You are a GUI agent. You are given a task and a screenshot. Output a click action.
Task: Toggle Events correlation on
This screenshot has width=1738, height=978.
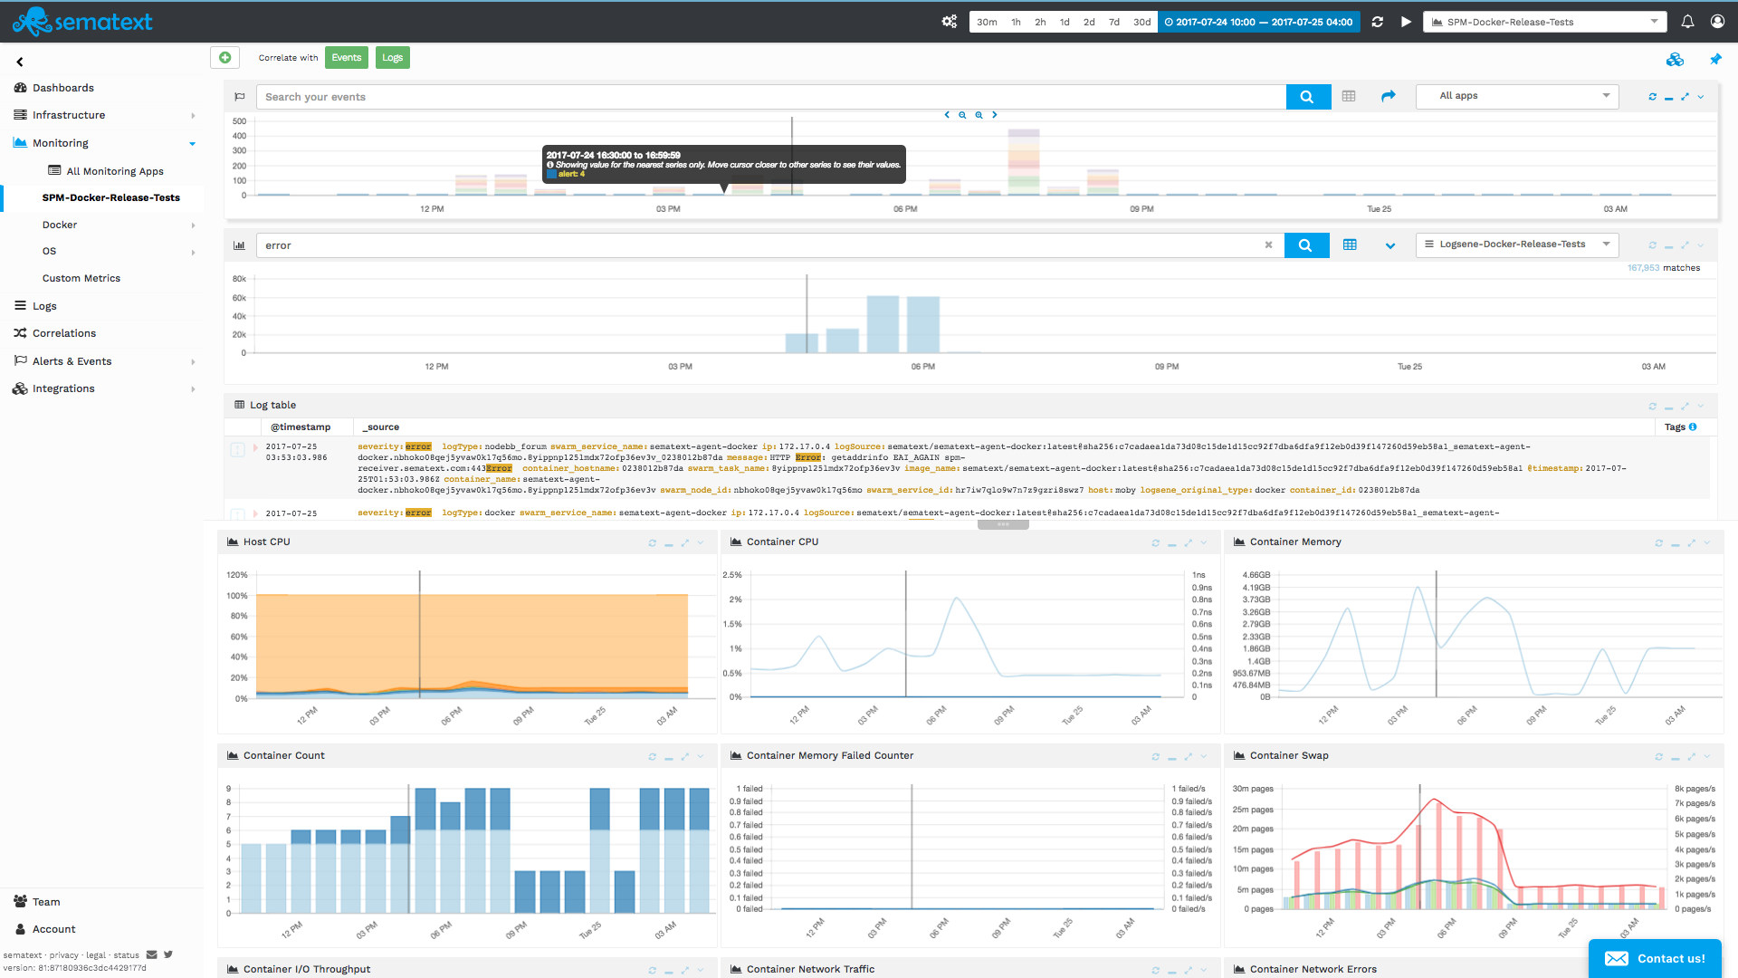tap(346, 57)
